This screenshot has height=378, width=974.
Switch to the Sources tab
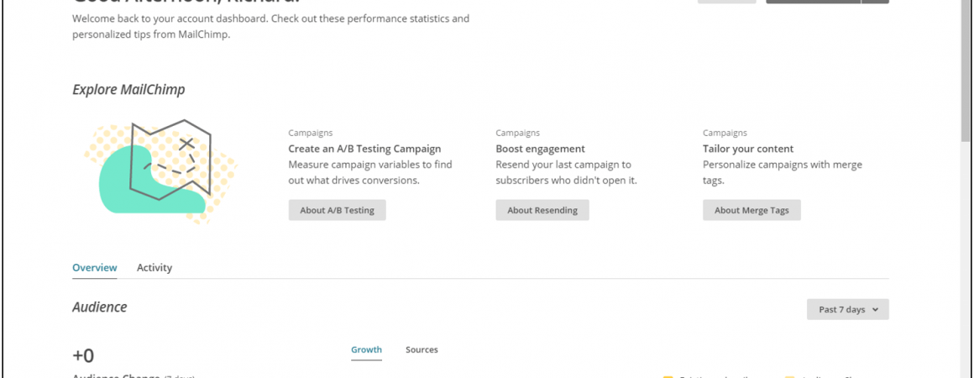422,349
